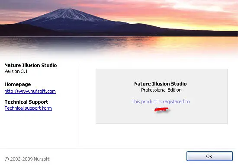
Task: Confirm the About dialog with OK
Action: [x=209, y=156]
